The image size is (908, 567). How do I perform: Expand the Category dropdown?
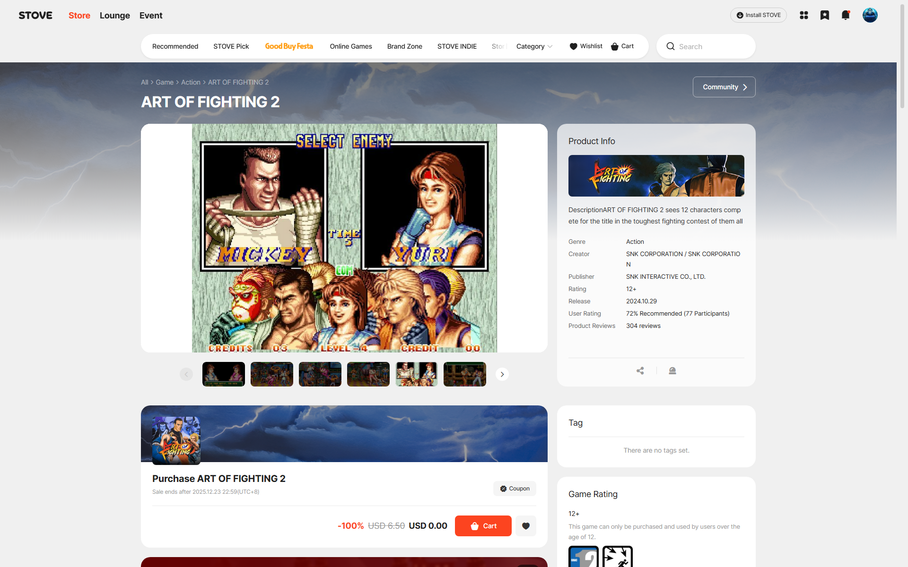534,46
